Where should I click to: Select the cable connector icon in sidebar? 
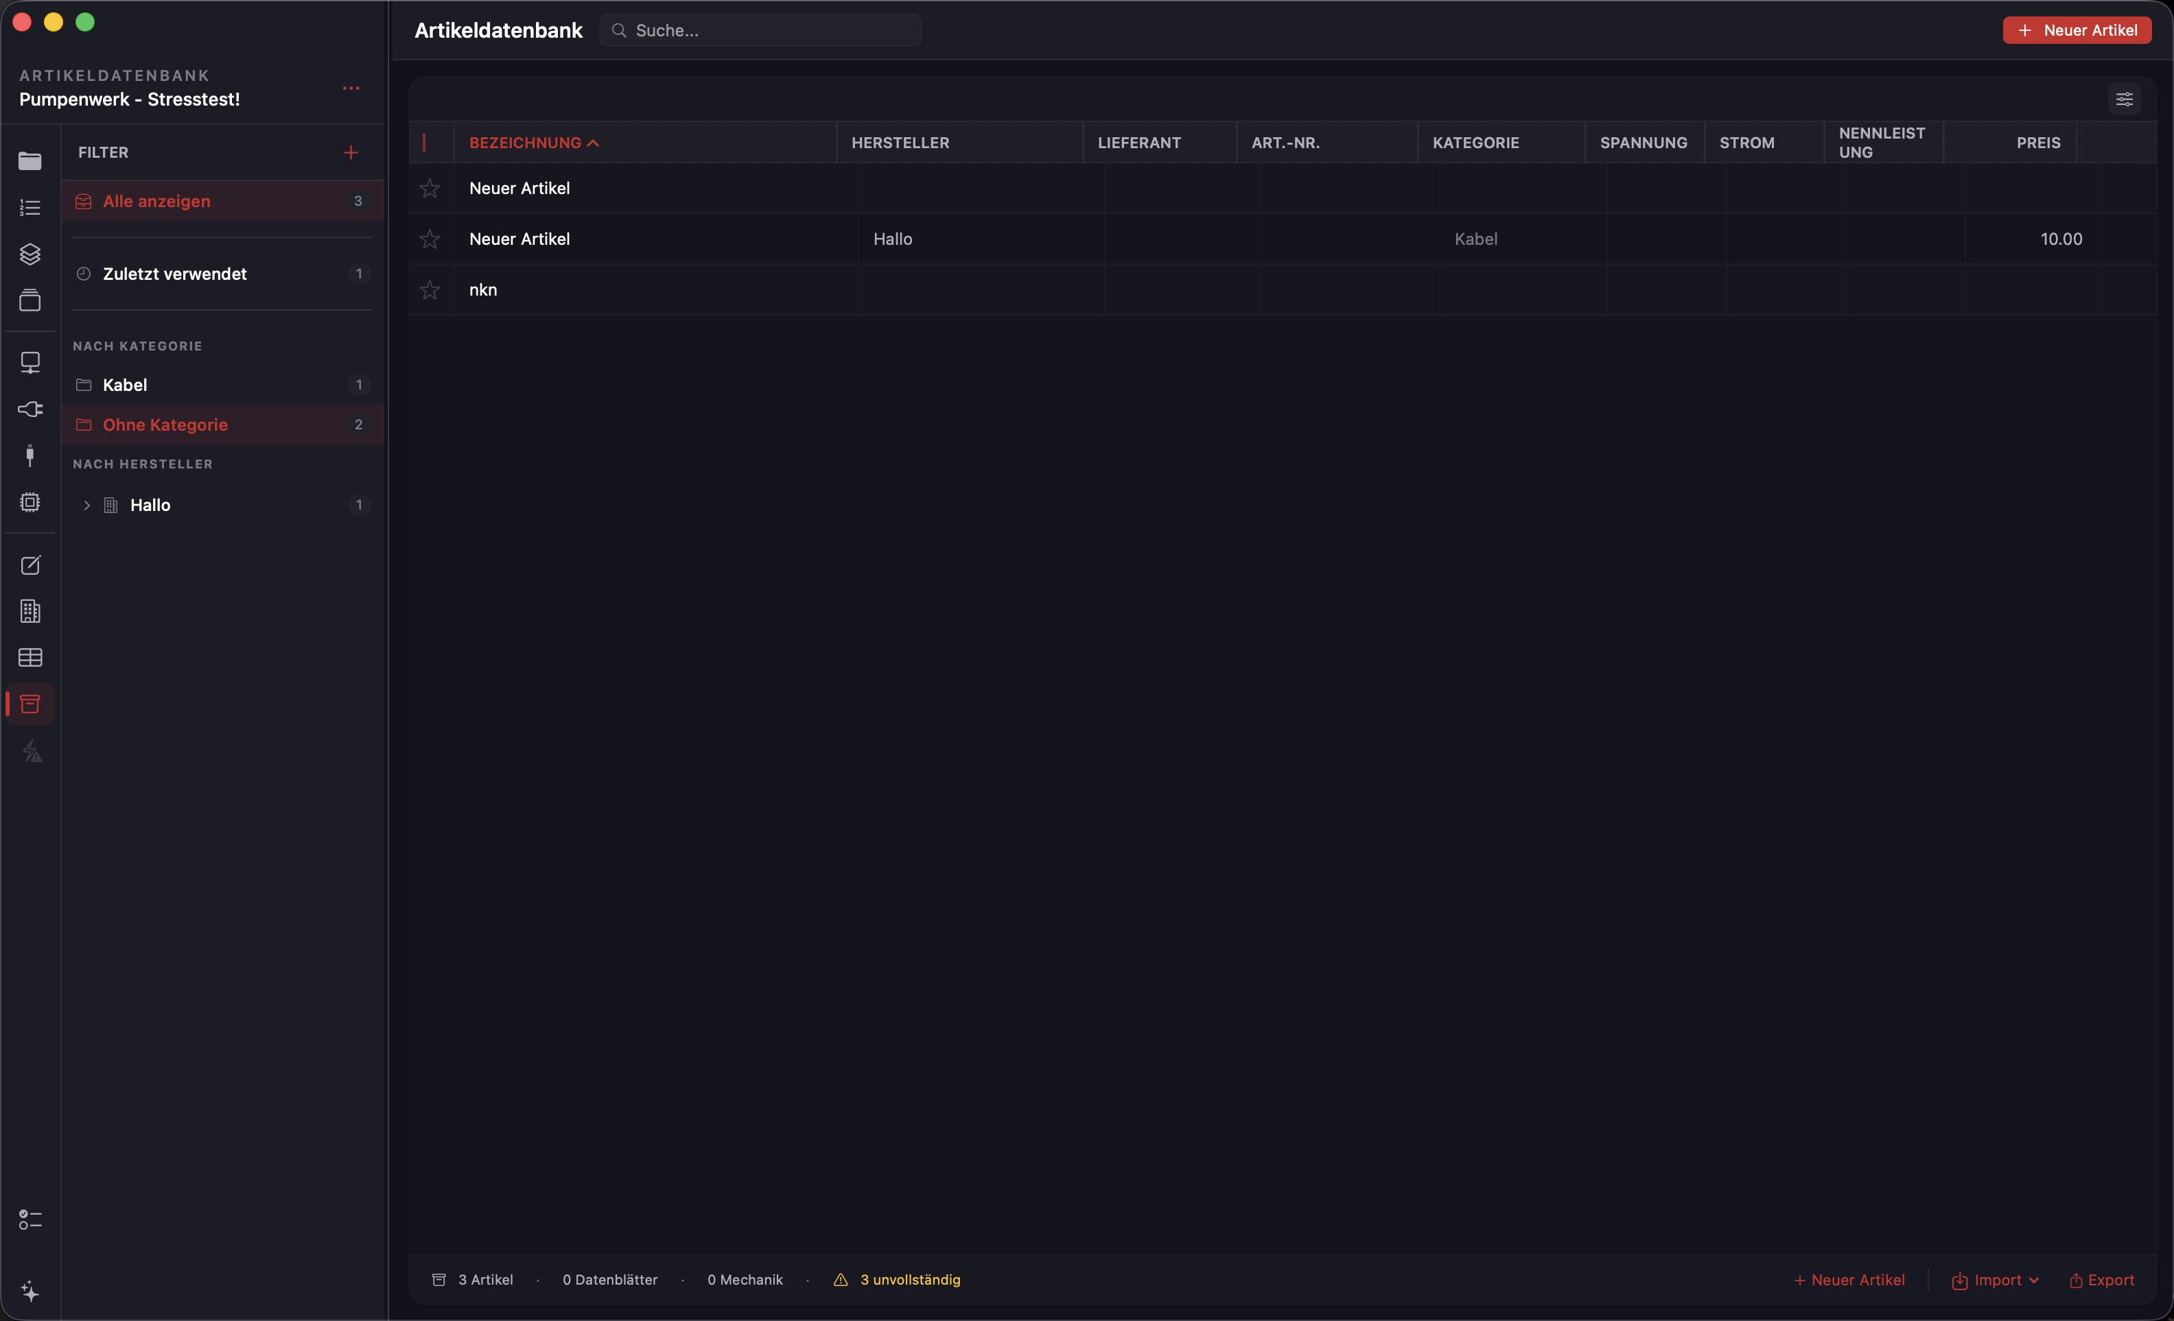coord(30,455)
